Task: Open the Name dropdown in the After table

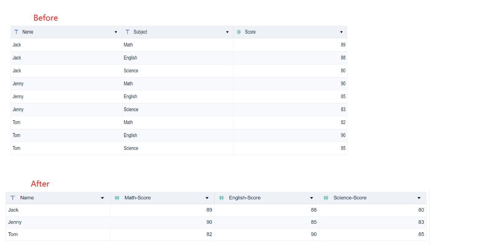Action: pyautogui.click(x=102, y=197)
